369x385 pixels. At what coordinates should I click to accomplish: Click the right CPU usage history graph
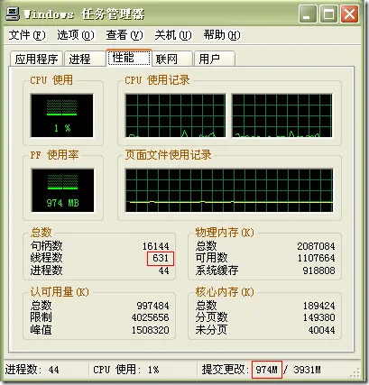282,115
